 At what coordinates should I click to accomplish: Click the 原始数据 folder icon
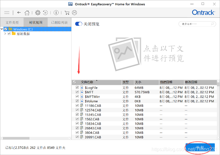coord(14,33)
